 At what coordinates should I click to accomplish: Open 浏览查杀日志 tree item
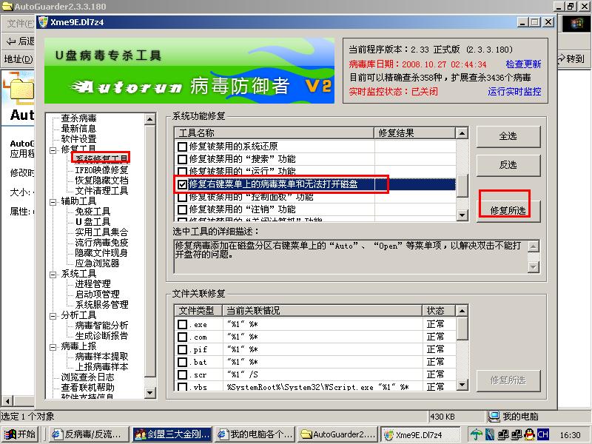(87, 377)
